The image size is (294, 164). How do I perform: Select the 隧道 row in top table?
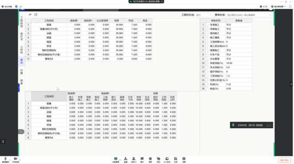89,42
